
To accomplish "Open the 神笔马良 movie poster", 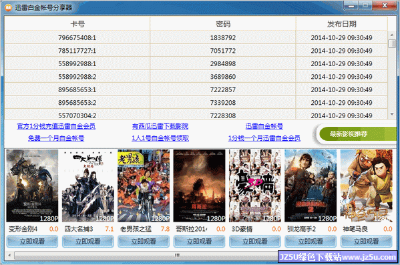I will [366, 186].
